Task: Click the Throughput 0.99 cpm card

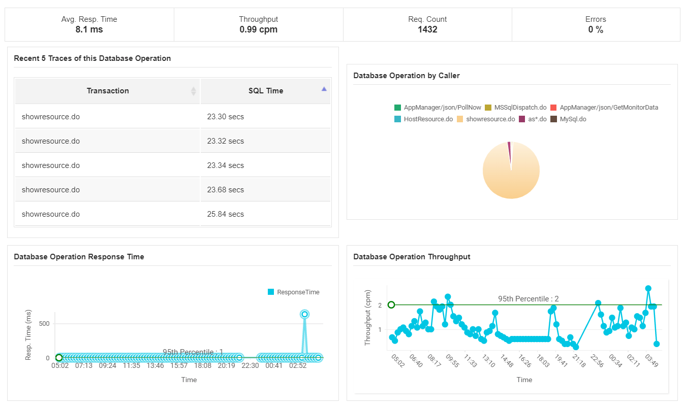Action: point(258,24)
